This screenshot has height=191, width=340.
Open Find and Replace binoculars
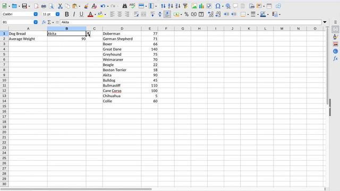click(x=124, y=6)
